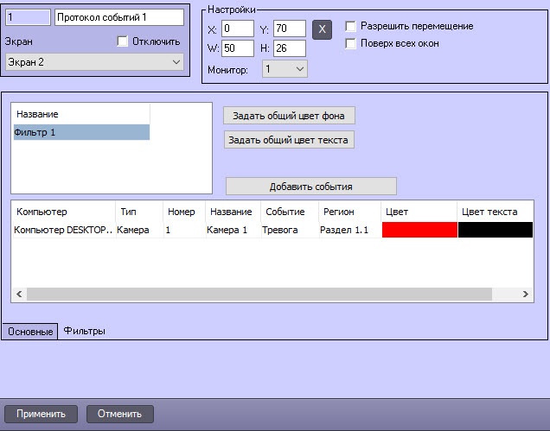Expand the Монитор dropdown list

[285, 69]
